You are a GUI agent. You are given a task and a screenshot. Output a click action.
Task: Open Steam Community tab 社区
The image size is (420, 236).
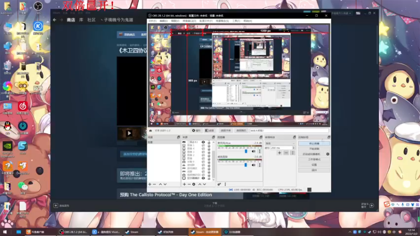(x=91, y=20)
